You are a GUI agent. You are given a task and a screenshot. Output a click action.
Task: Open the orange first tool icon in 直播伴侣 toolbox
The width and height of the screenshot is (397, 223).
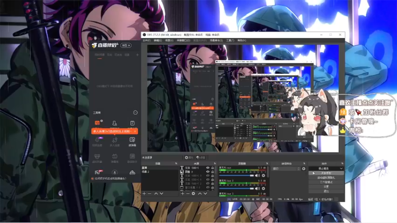tap(97, 123)
